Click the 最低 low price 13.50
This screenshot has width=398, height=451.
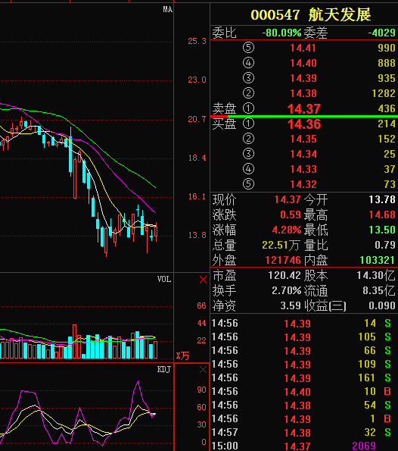pyautogui.click(x=382, y=230)
